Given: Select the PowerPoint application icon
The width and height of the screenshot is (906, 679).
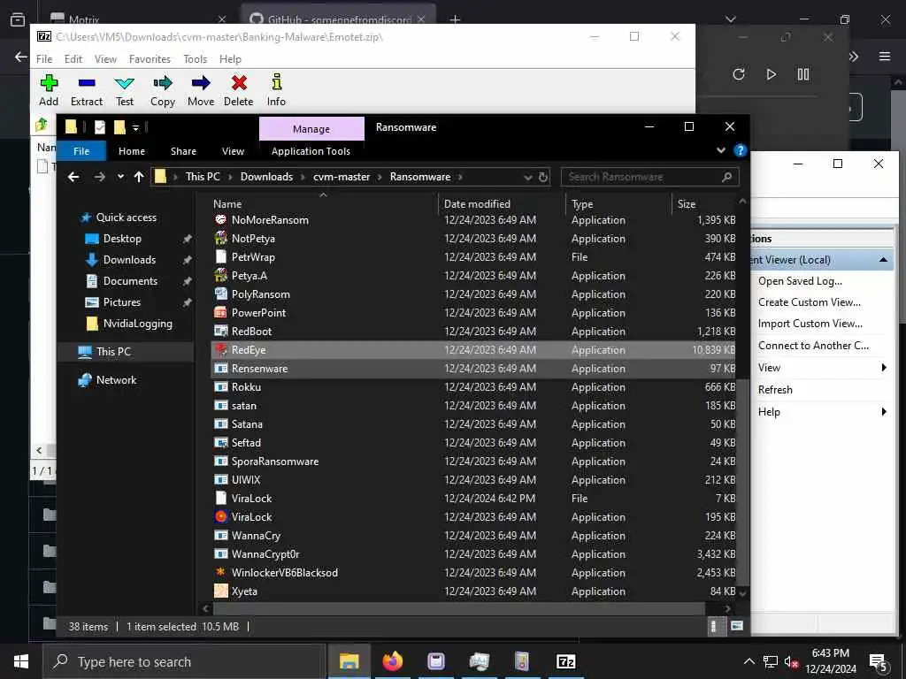Looking at the screenshot, I should 220,312.
